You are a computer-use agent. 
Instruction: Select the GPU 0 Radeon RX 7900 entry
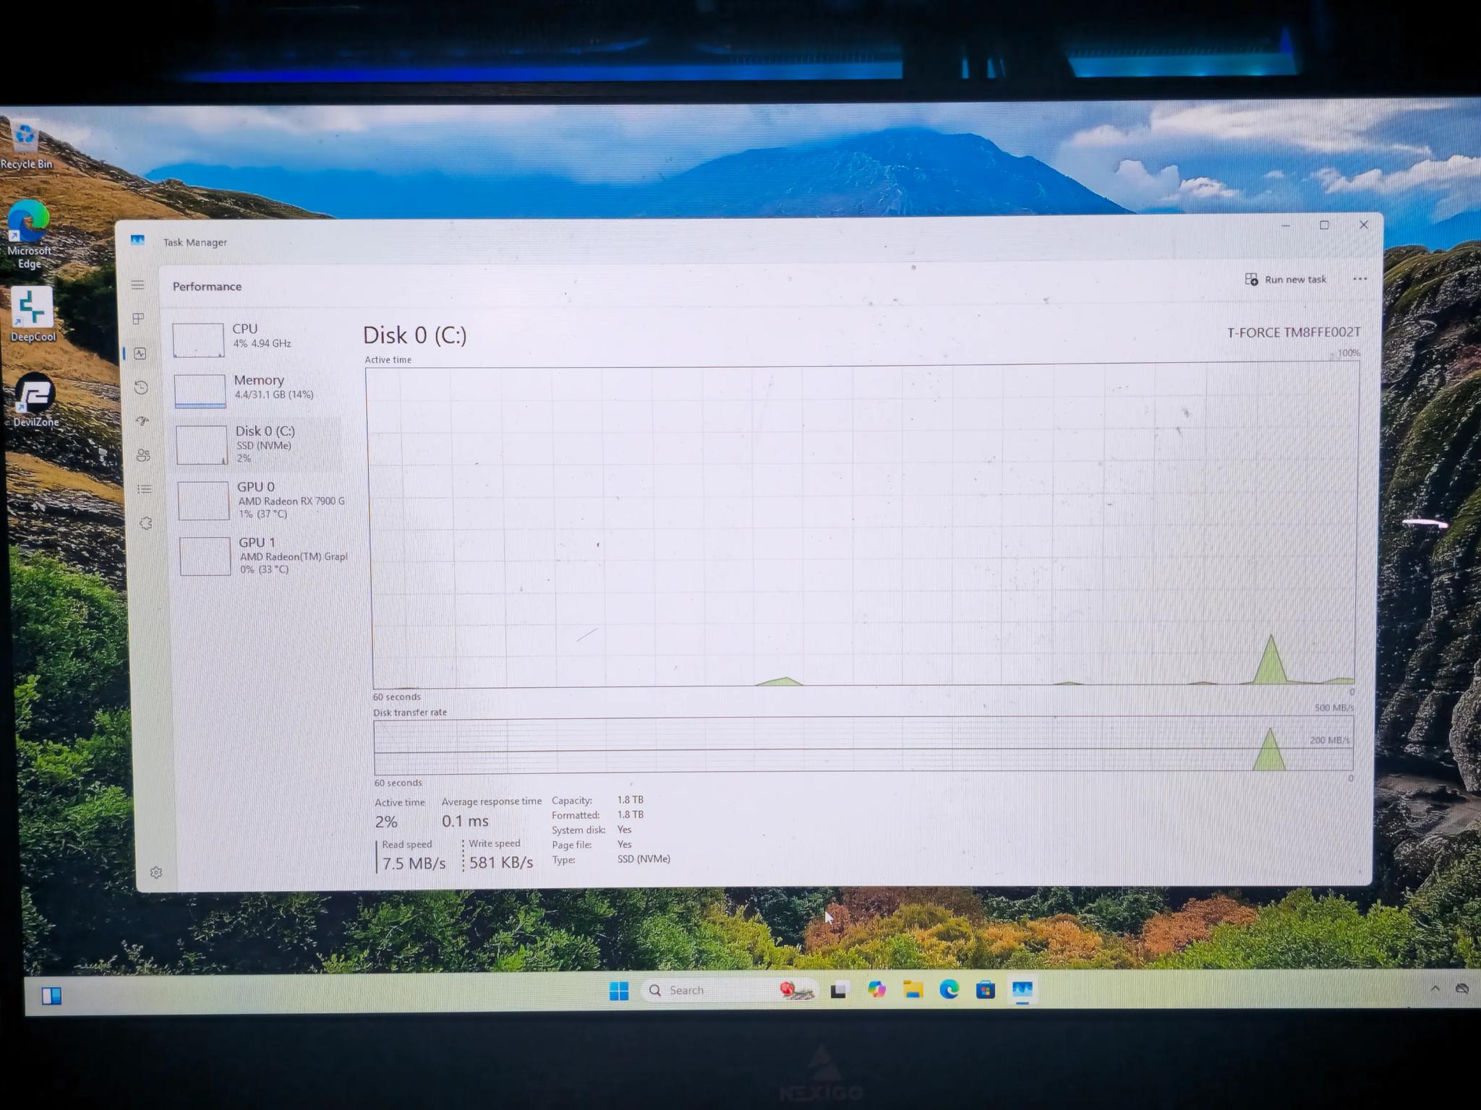point(262,500)
